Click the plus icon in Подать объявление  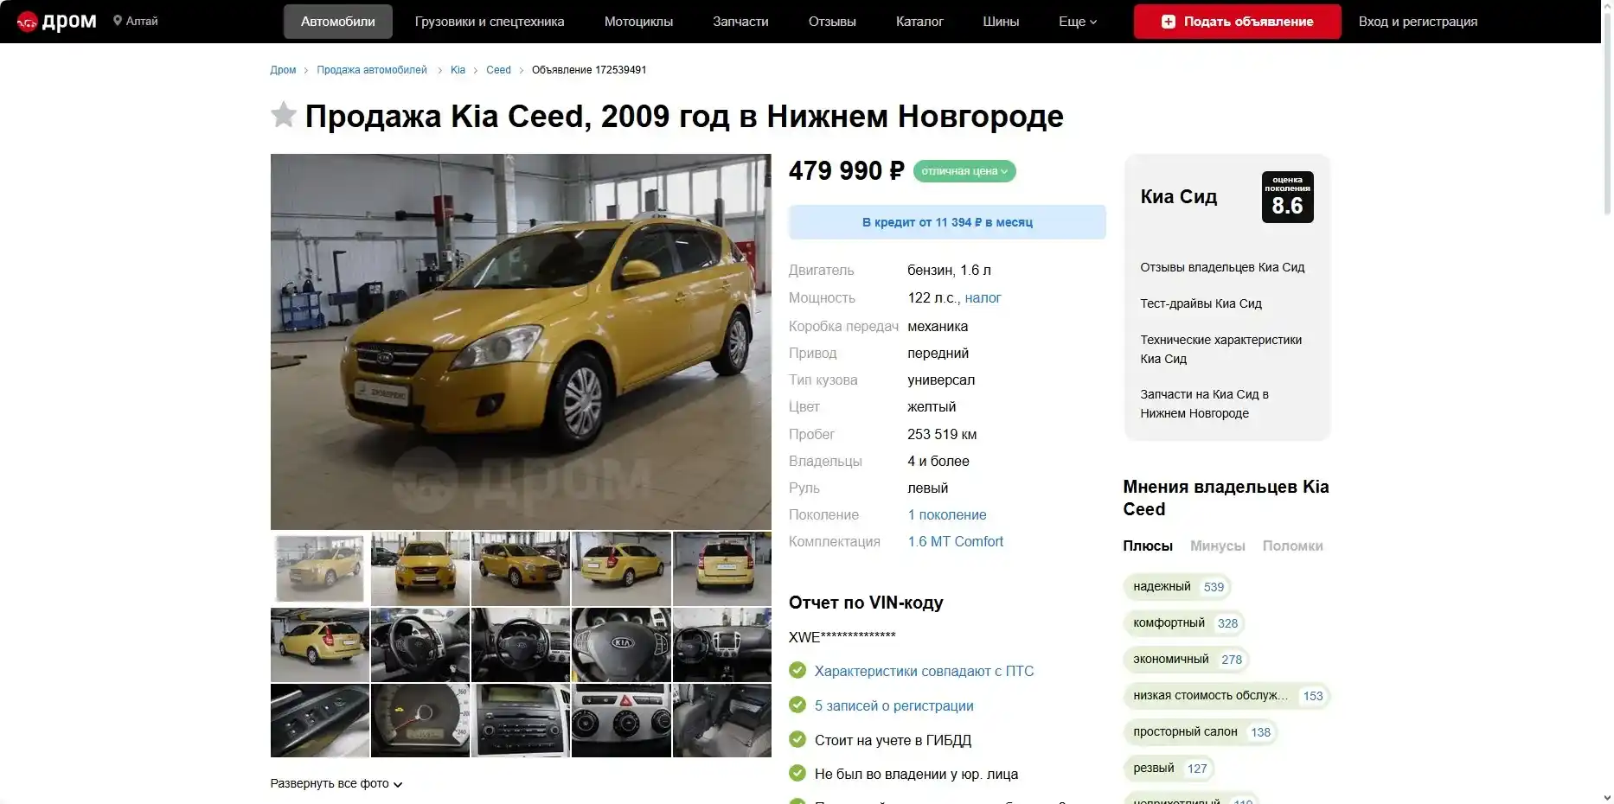(x=1168, y=22)
